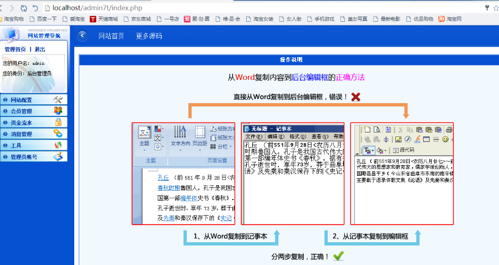Click the padlock icon for 资金流水
The height and width of the screenshot is (265, 499).
pos(58,122)
